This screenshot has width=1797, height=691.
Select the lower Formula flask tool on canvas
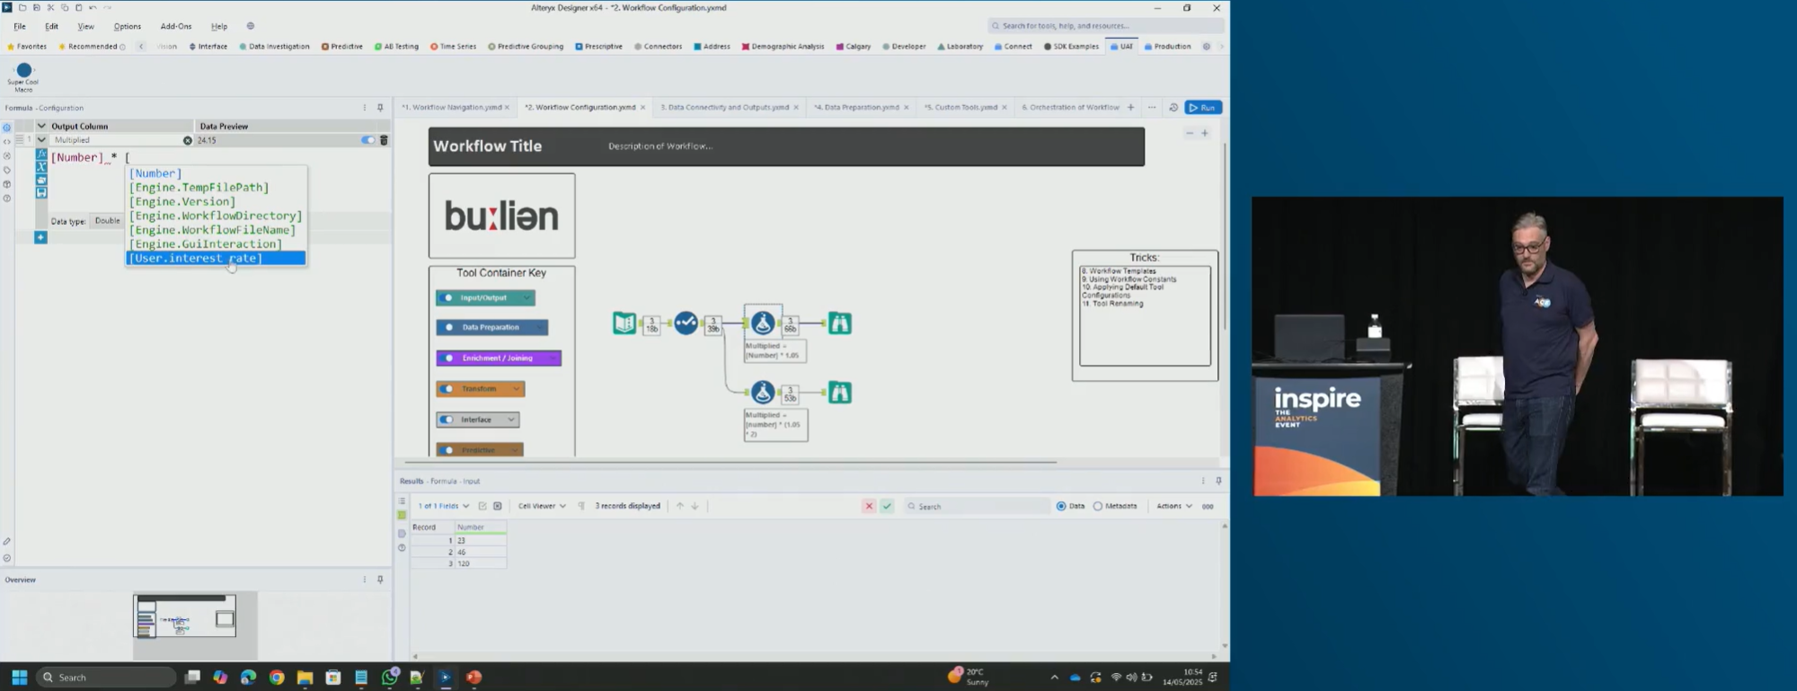(763, 392)
